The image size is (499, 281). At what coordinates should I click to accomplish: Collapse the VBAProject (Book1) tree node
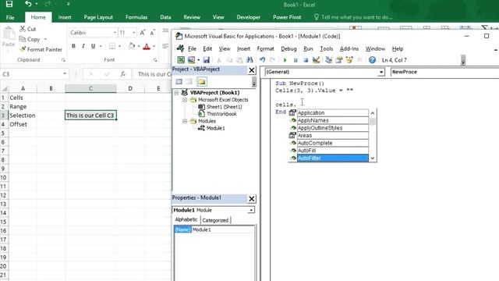(176, 92)
